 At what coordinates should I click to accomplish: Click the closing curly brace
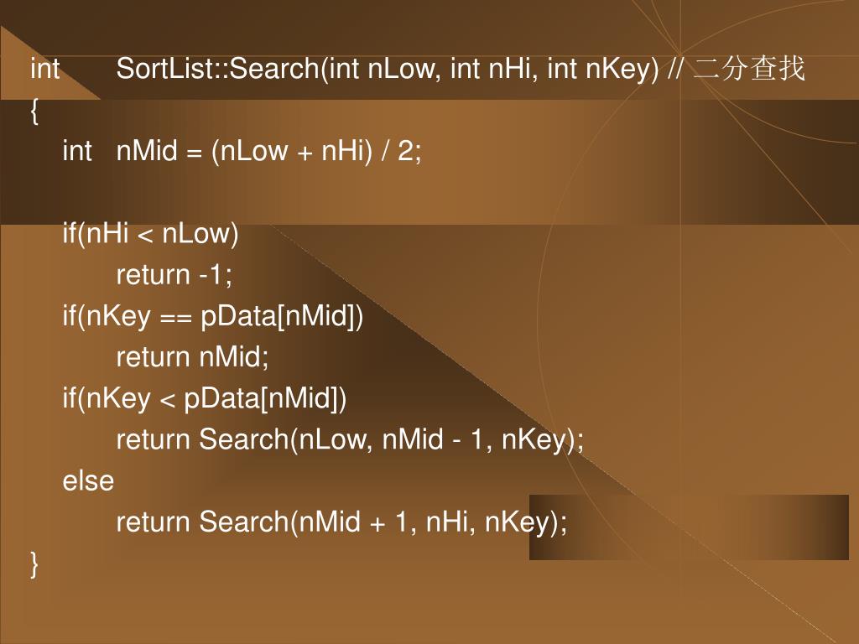click(x=34, y=564)
